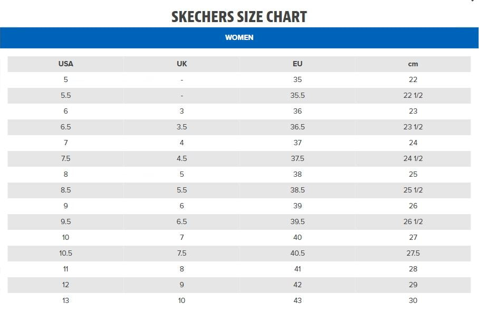Click the cm column header

(413, 64)
